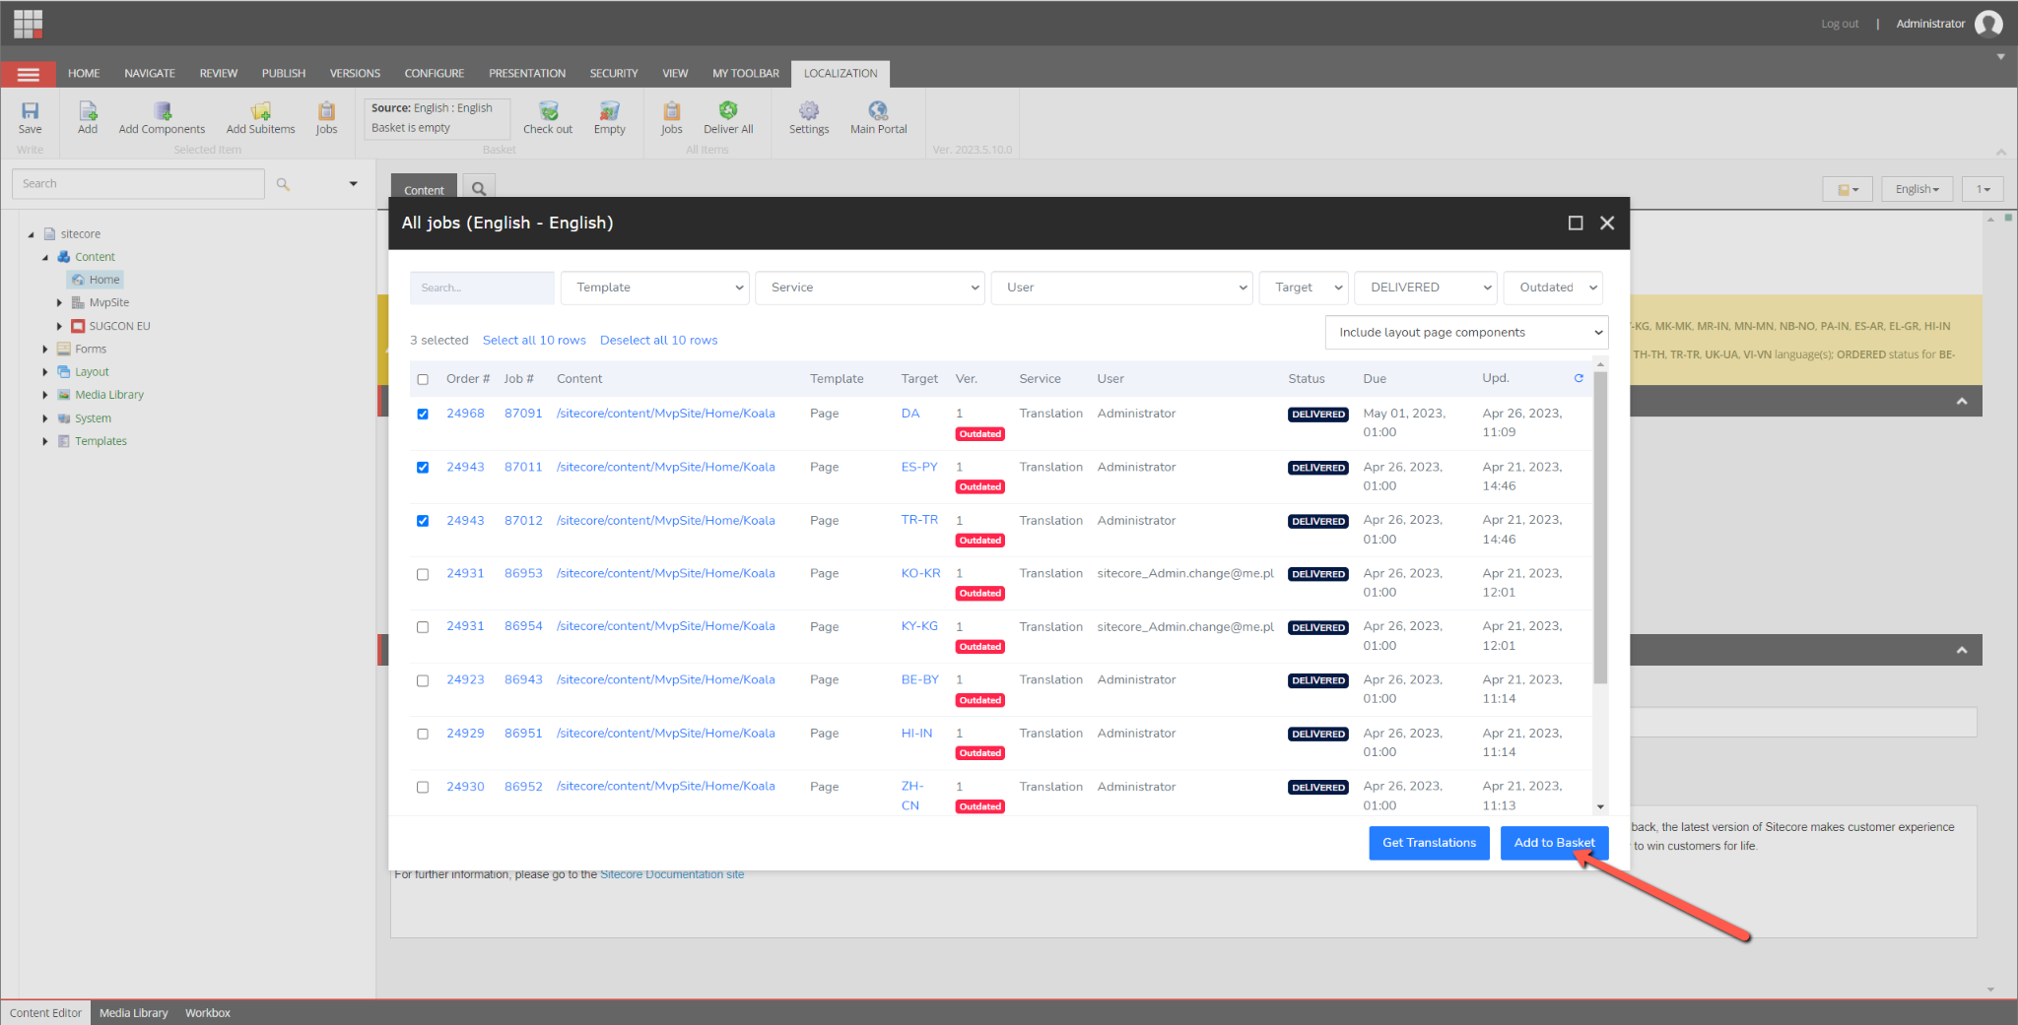Switch to the LOCALIZATION ribbon tab
This screenshot has width=2018, height=1025.
click(841, 74)
